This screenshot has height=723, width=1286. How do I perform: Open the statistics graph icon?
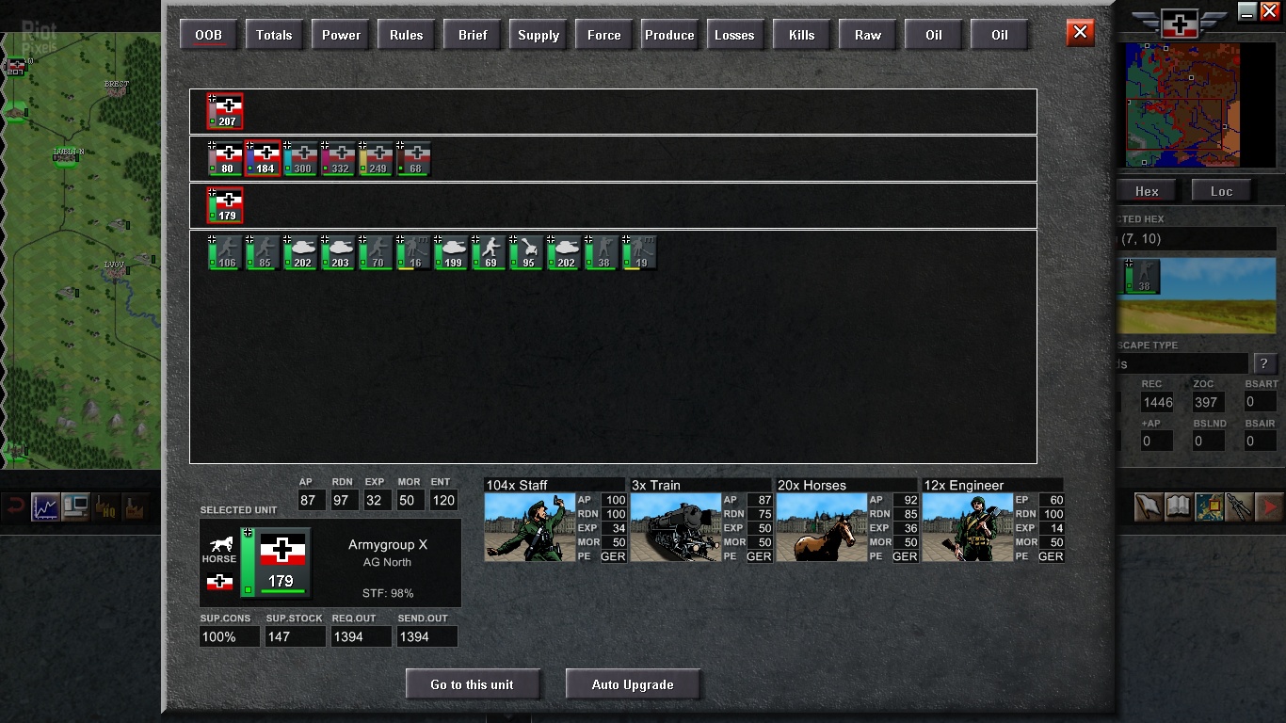tap(45, 507)
